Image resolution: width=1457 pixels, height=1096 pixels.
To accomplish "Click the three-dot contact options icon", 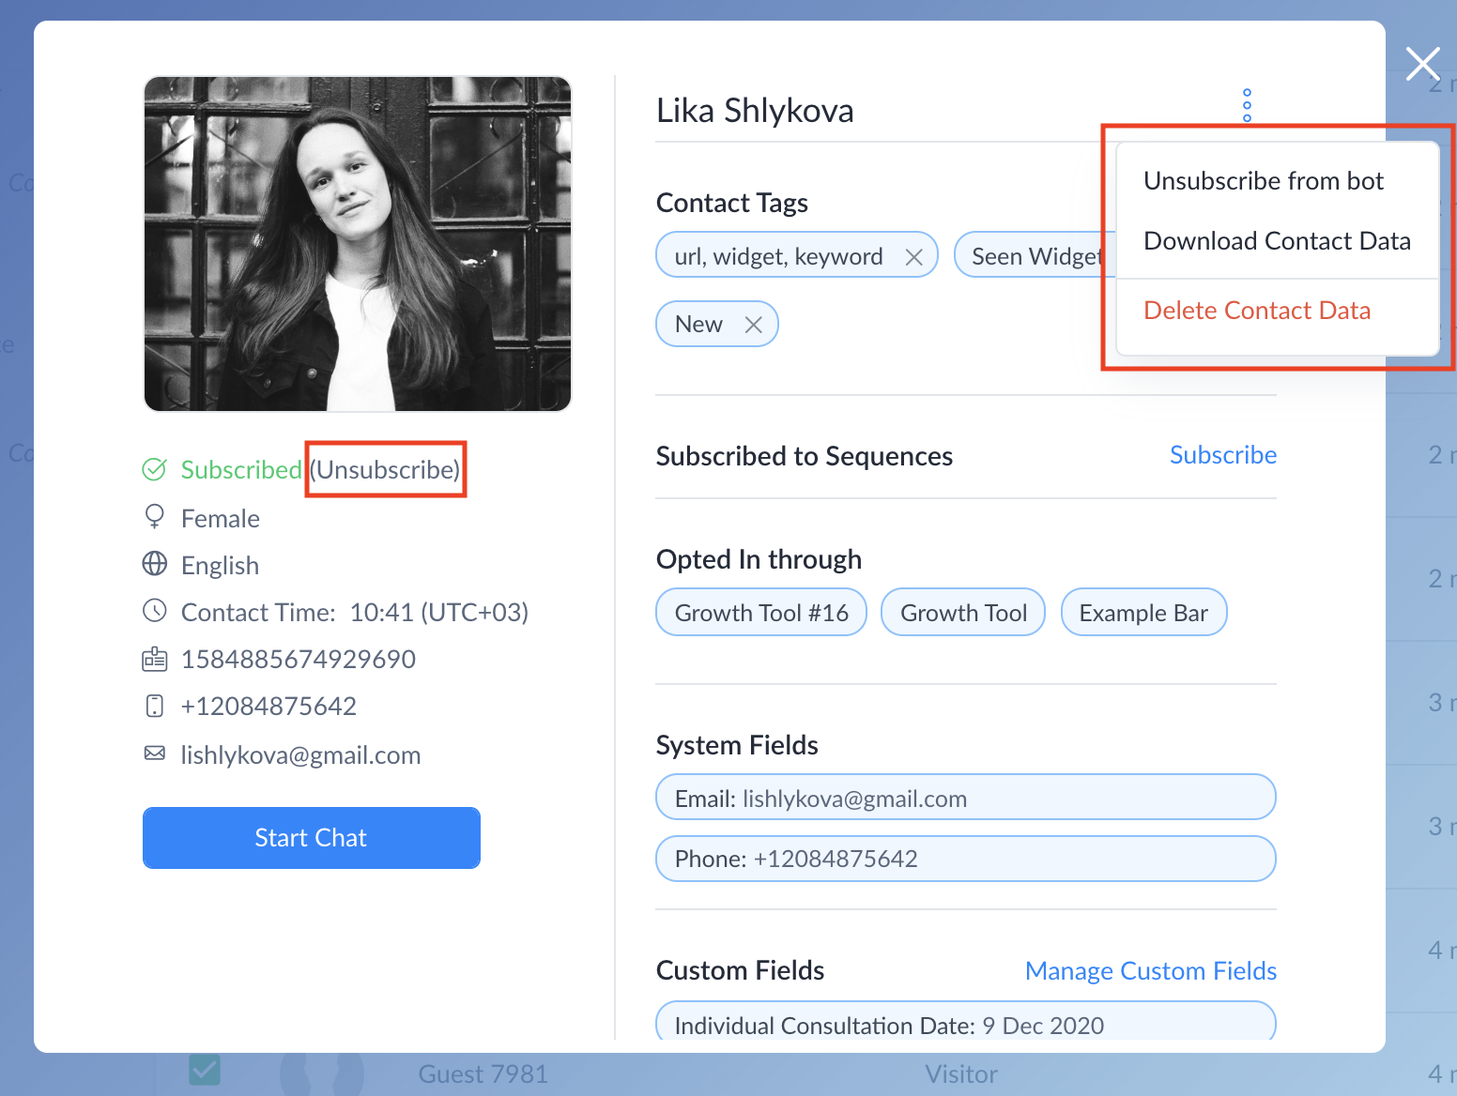I will [1247, 105].
